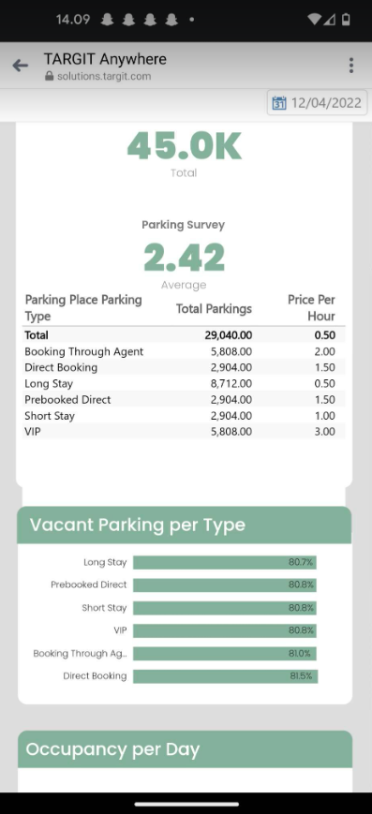This screenshot has height=814, width=372.
Task: Tap the Occupancy per Day header
Action: pyautogui.click(x=185, y=749)
